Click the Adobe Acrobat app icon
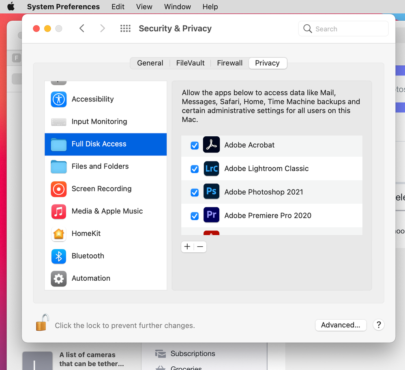405x370 pixels. click(211, 144)
